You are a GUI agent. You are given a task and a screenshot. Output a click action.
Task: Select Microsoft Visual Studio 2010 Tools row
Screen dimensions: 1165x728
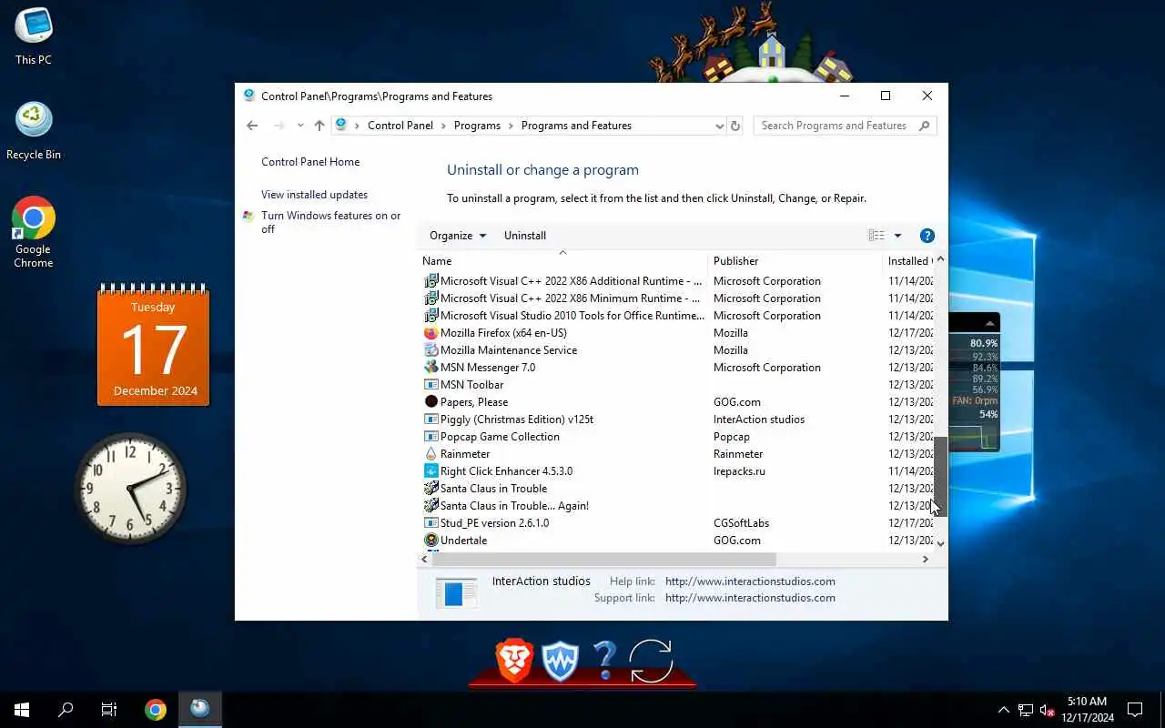click(x=676, y=316)
